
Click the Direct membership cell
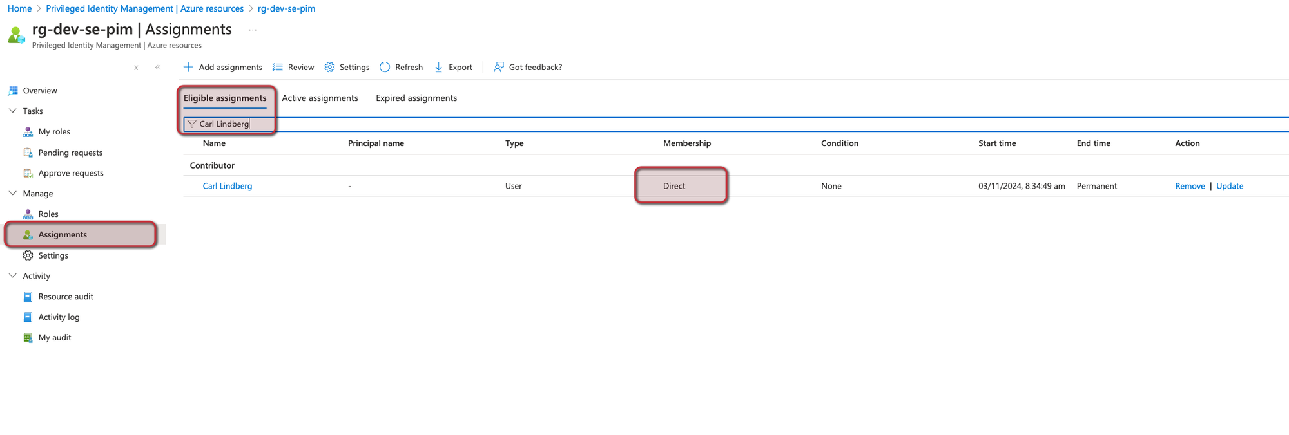674,186
